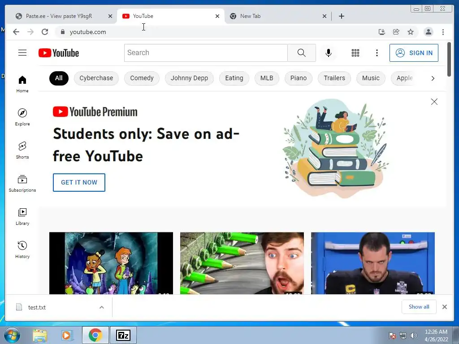Open Windows Start menu
The image size is (459, 344).
tap(11, 335)
